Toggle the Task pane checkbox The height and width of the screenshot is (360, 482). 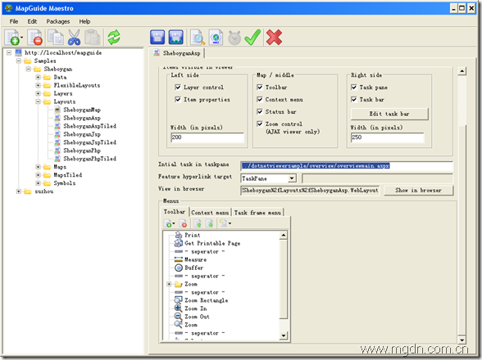point(354,88)
